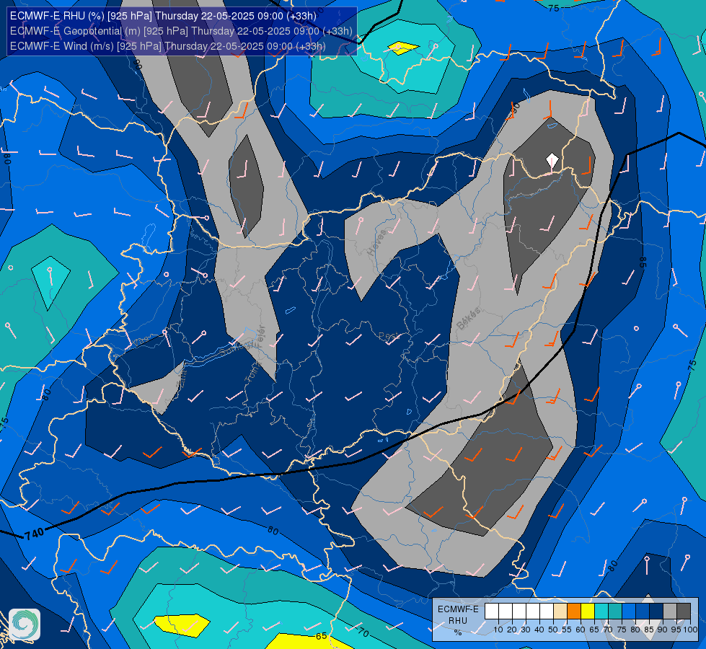The width and height of the screenshot is (706, 649).
Task: Select the navy 85–90% legend swatch
Action: coord(656,612)
